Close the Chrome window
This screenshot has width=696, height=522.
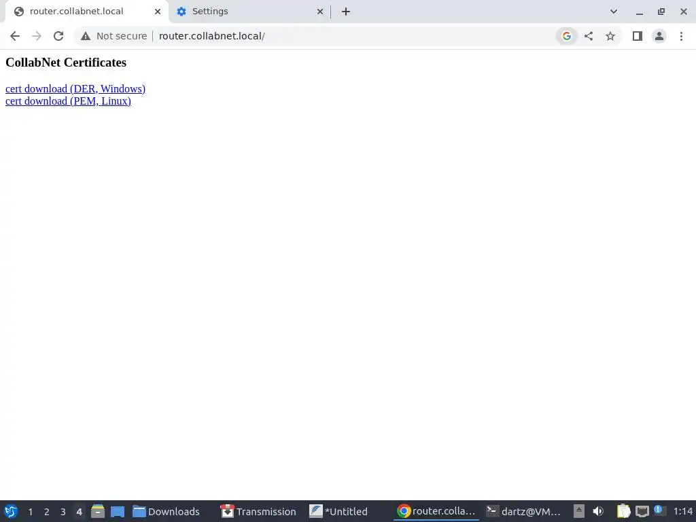click(684, 12)
